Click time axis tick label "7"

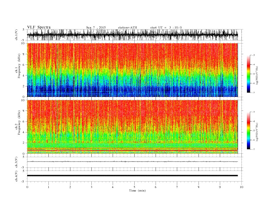coord(177,187)
